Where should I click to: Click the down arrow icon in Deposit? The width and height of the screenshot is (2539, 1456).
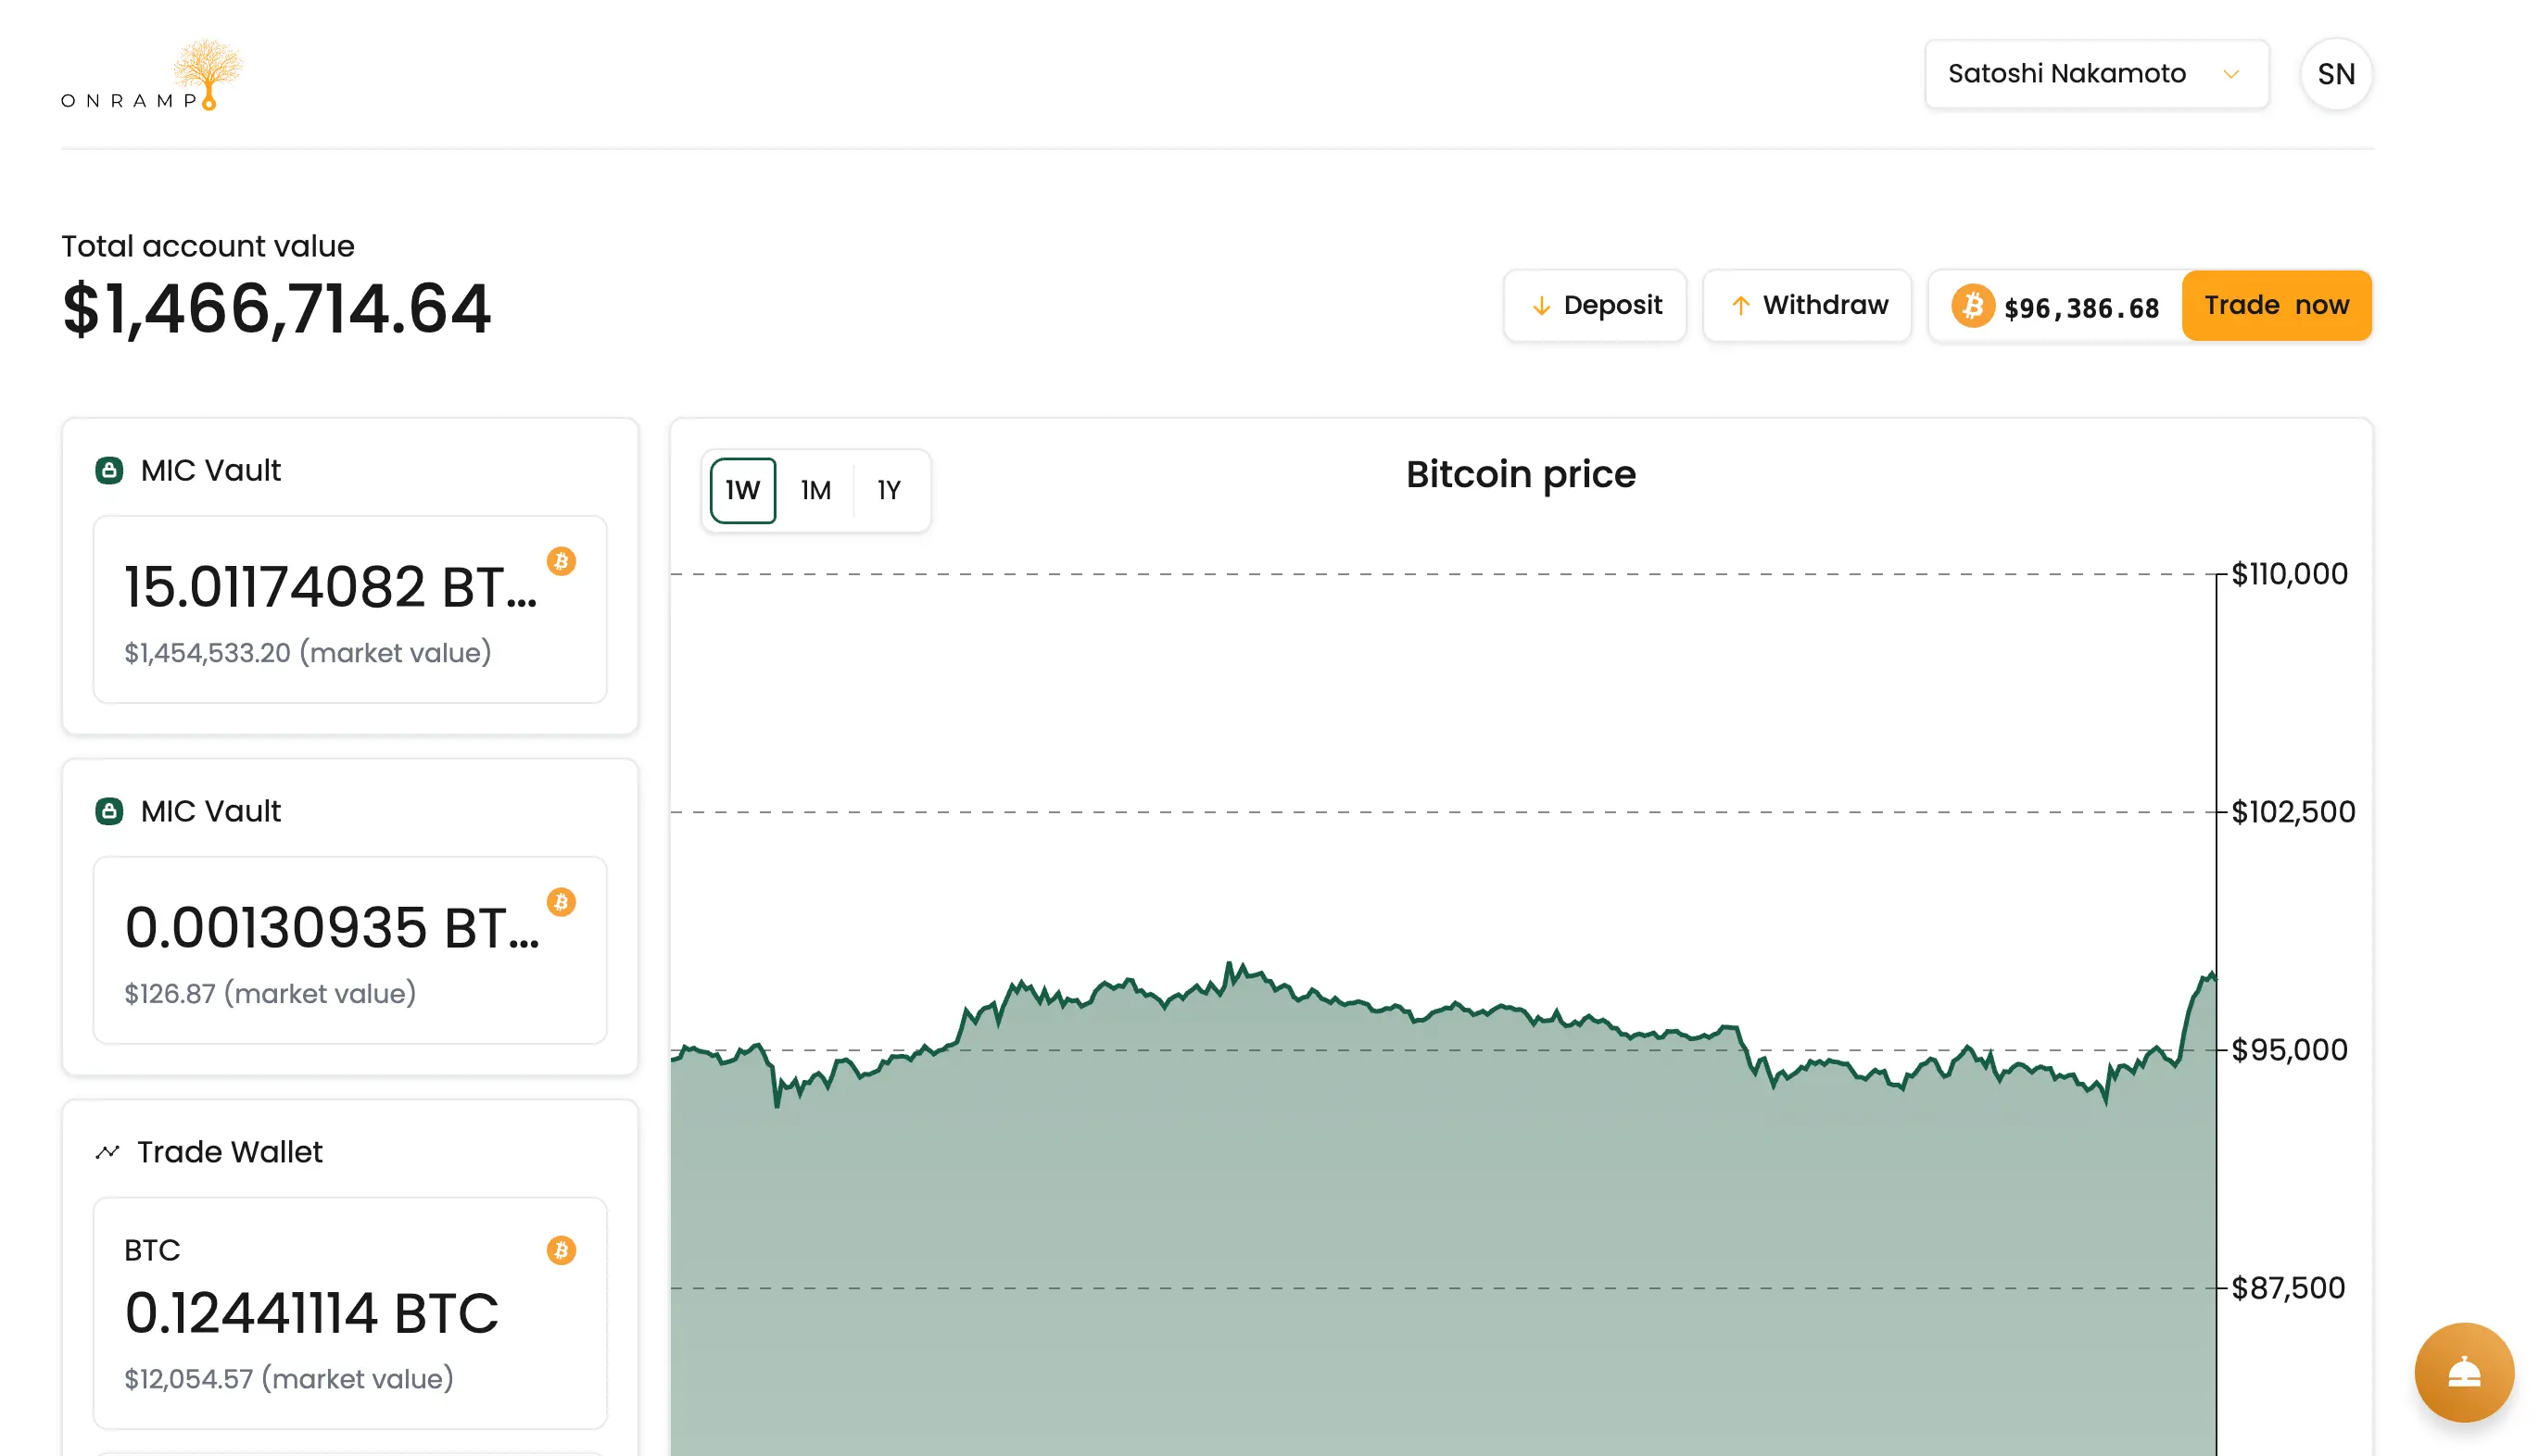[x=1542, y=305]
